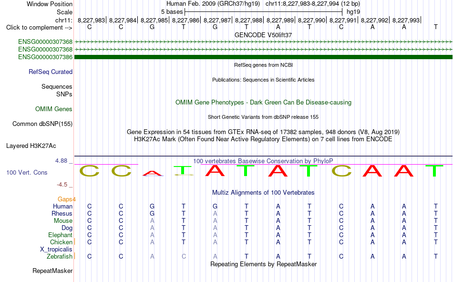This screenshot has width=453, height=282.
Task: Select the Human species row label
Action: (x=62, y=206)
